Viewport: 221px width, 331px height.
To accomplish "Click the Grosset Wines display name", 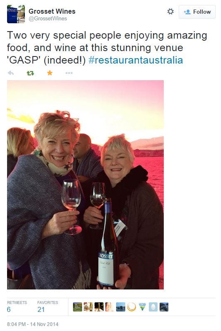I will tap(52, 11).
